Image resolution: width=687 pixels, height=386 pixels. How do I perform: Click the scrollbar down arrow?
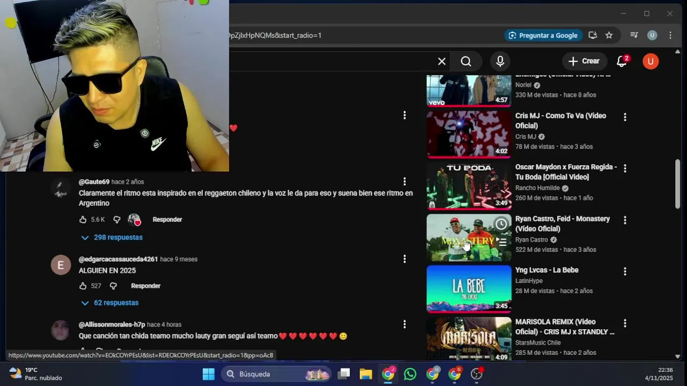(x=677, y=357)
